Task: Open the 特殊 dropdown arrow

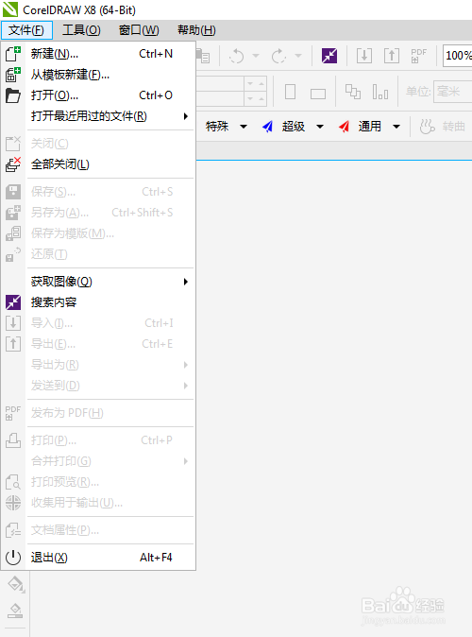Action: point(244,127)
